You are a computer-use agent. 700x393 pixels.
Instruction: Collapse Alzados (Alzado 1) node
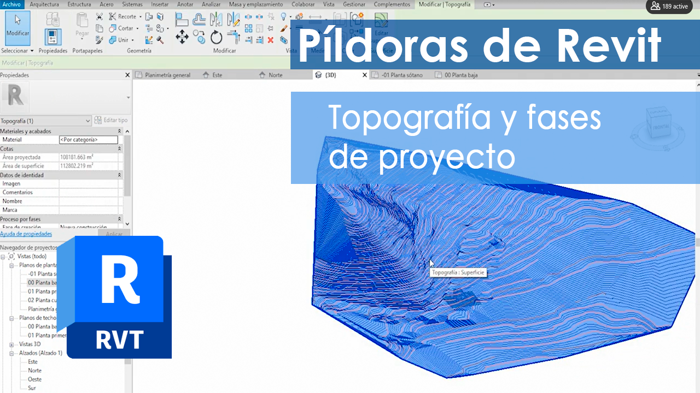point(12,353)
